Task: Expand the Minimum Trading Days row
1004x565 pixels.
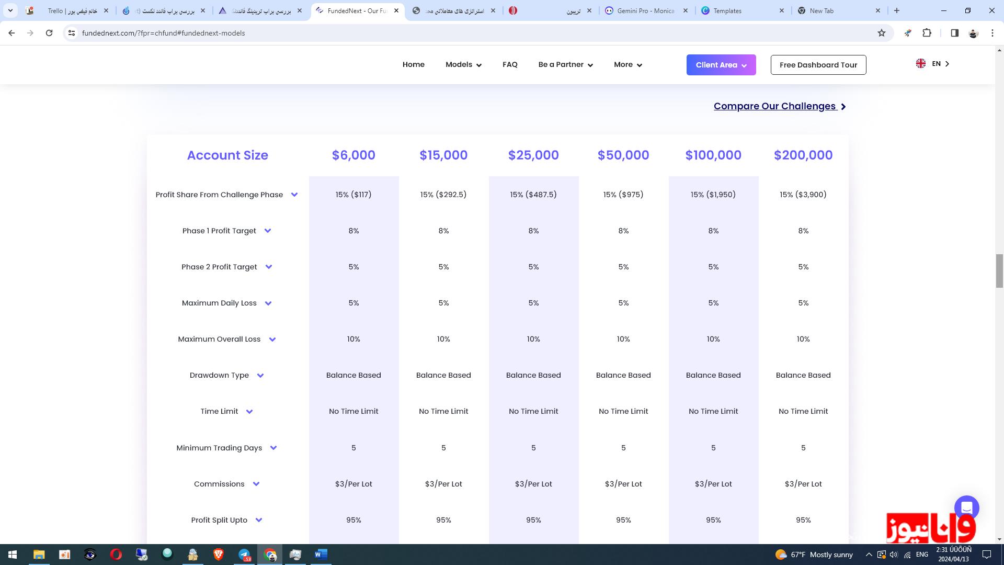Action: 273,448
